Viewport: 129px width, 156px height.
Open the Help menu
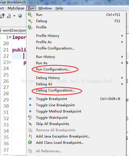[59, 8]
